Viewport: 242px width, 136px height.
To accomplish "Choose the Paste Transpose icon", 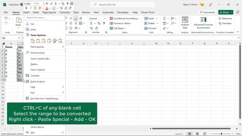I will [49, 41].
